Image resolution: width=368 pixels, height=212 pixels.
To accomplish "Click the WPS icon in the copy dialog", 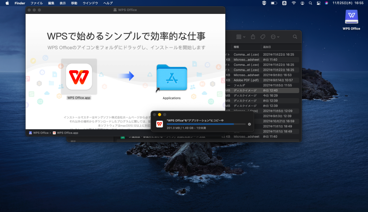I will [x=159, y=124].
